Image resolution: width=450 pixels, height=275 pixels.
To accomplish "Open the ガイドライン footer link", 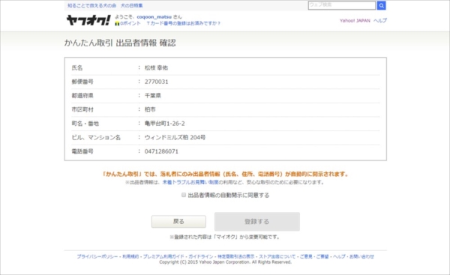I will 200,256.
